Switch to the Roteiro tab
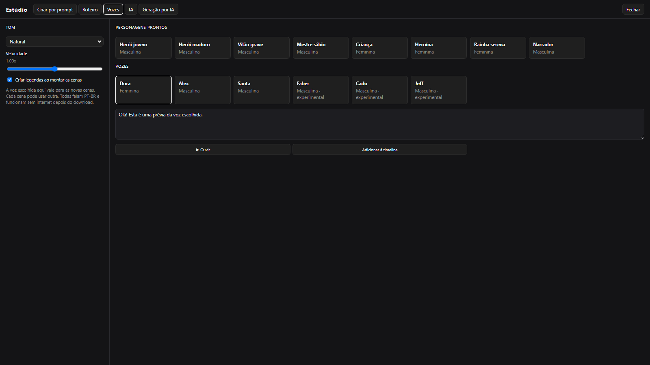The width and height of the screenshot is (650, 365). pos(90,9)
